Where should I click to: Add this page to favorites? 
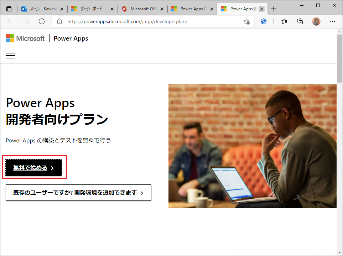pos(246,21)
